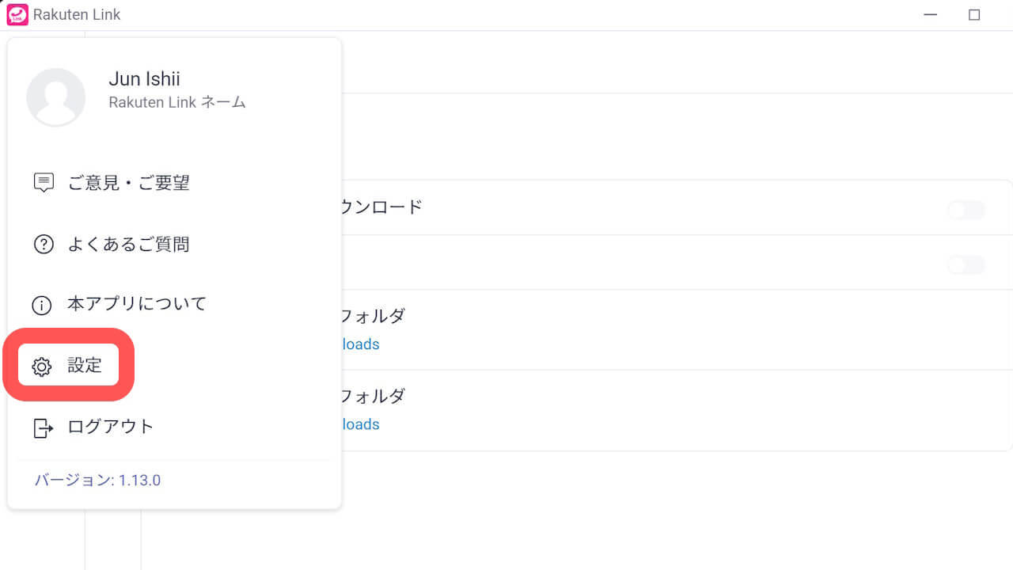The height and width of the screenshot is (570, 1013).
Task: Click the window minimize button
Action: (x=930, y=14)
